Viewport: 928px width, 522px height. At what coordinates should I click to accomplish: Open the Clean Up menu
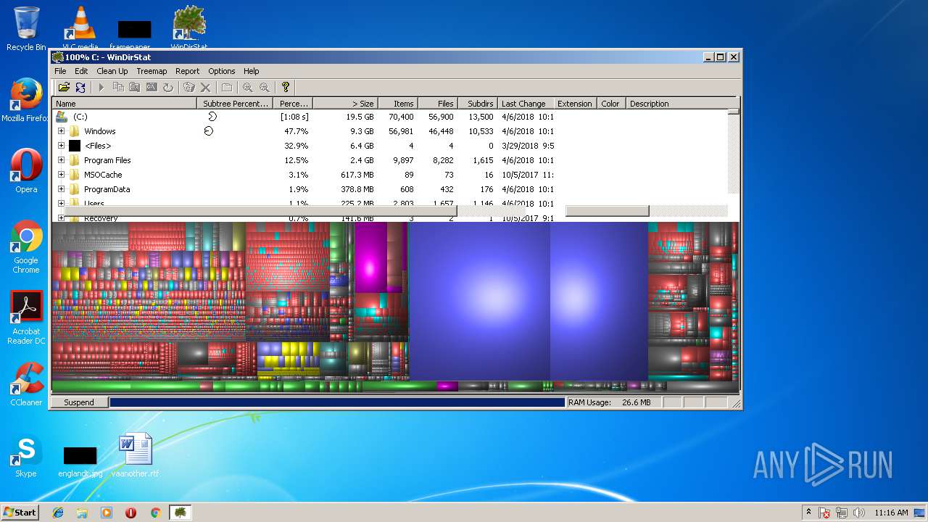point(112,71)
